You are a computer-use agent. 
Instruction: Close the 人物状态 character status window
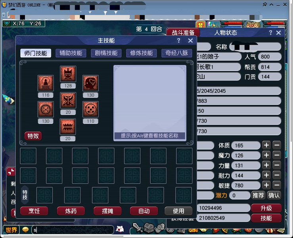[x=278, y=33]
